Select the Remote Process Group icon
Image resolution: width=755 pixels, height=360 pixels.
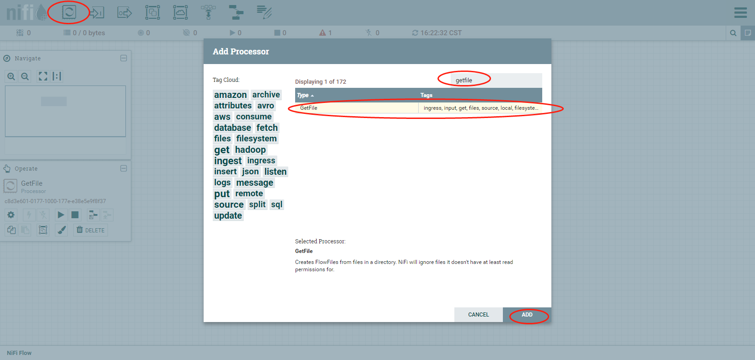coord(180,12)
